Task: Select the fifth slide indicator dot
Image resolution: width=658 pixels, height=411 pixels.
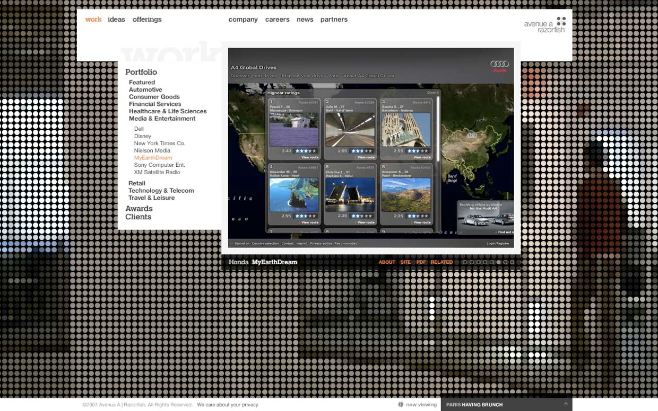Action: pyautogui.click(x=492, y=262)
